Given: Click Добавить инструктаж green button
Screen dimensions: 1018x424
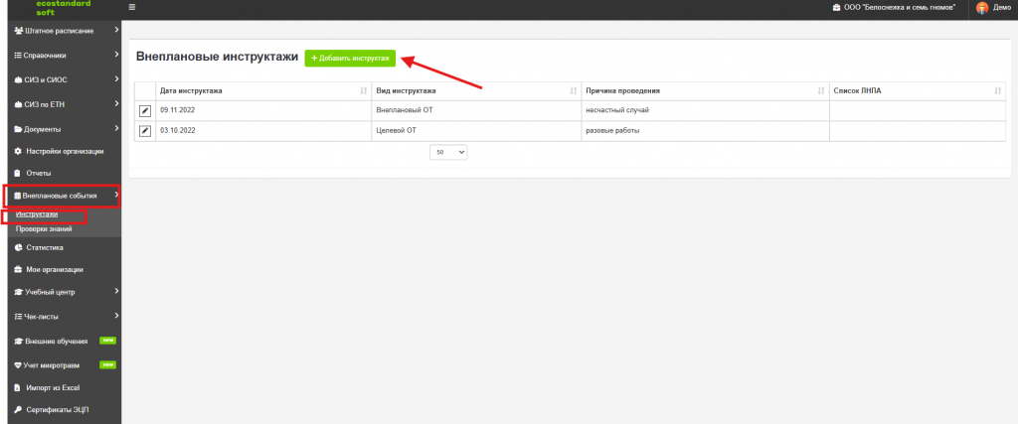Looking at the screenshot, I should tap(350, 58).
